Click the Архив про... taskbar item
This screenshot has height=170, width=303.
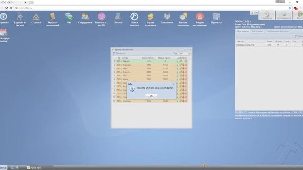[x=40, y=168]
